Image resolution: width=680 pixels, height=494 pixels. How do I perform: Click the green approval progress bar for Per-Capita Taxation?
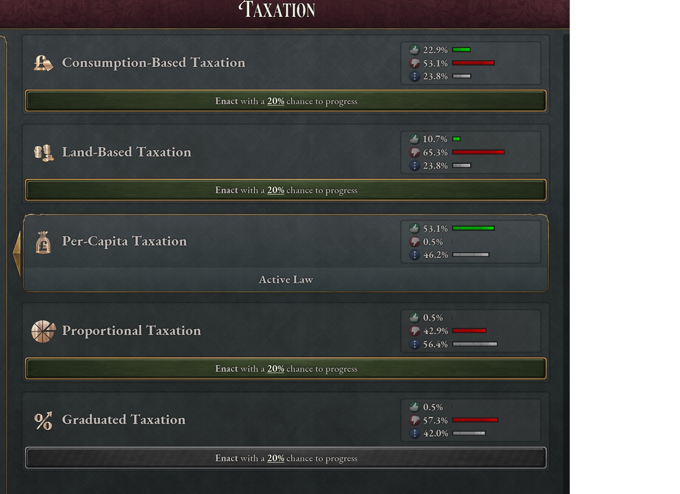coord(473,228)
